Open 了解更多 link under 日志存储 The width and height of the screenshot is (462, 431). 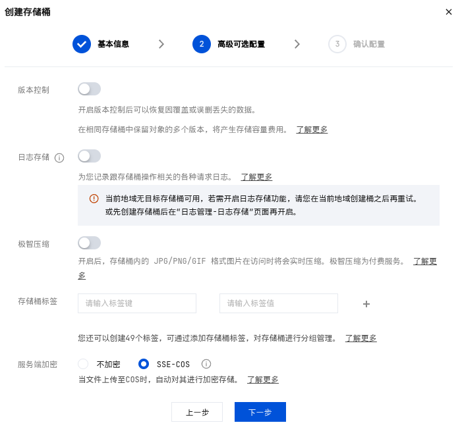click(256, 177)
